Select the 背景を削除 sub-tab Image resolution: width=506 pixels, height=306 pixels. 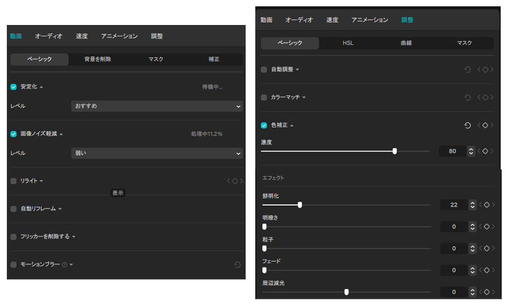(97, 59)
